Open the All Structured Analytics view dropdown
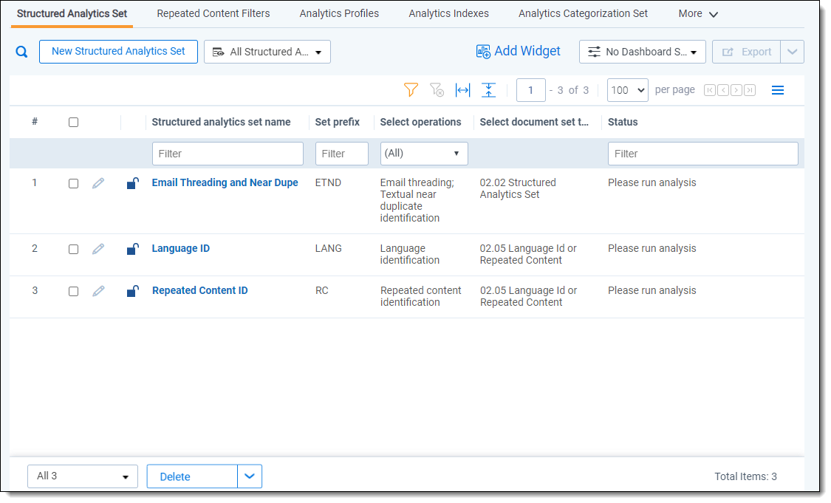 (267, 52)
